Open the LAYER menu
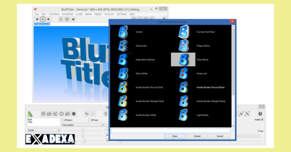291x152 pixels. pos(79,14)
